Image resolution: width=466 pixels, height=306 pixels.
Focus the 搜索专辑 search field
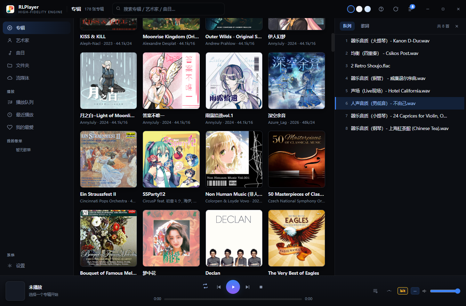click(168, 9)
